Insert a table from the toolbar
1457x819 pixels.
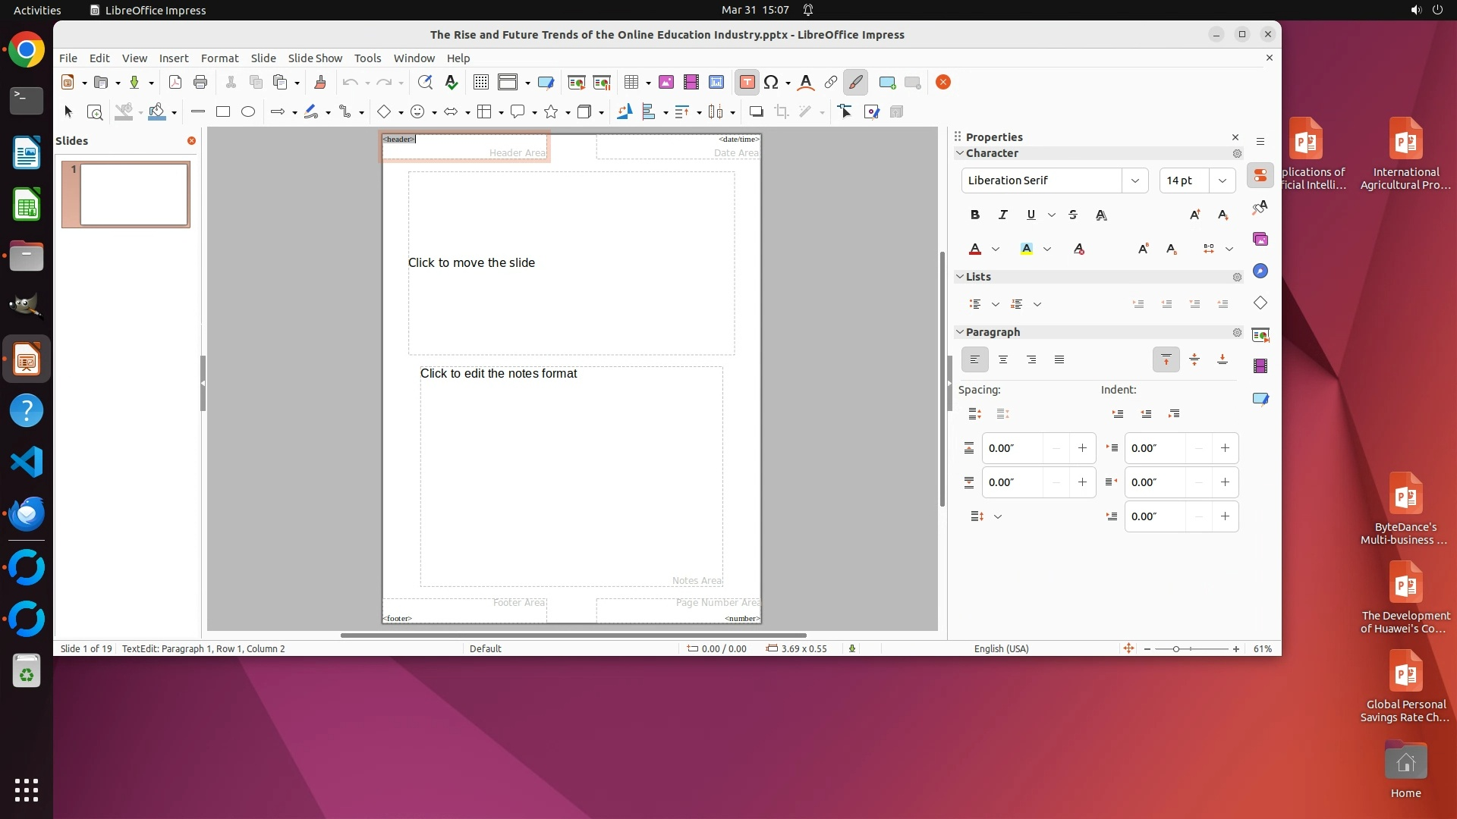(x=631, y=83)
